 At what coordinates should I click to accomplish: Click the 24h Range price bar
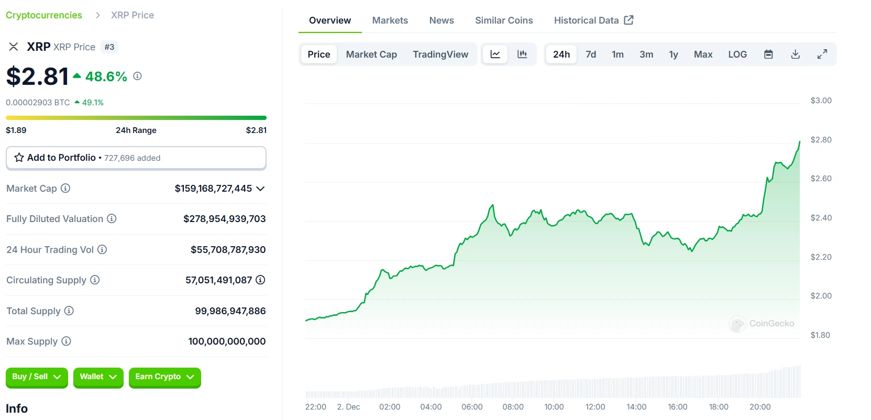coord(136,118)
